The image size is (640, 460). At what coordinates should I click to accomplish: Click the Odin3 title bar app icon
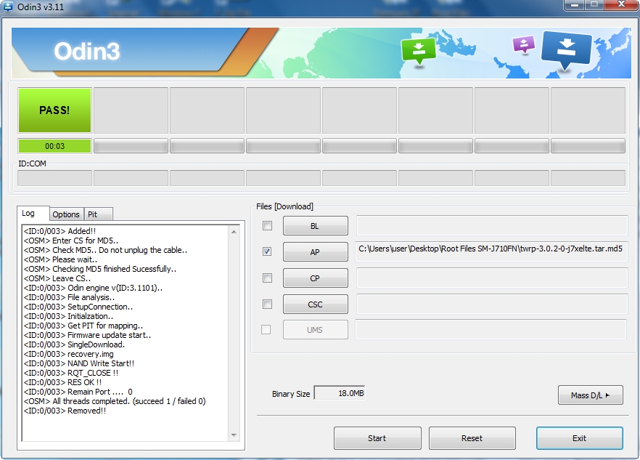[x=8, y=6]
